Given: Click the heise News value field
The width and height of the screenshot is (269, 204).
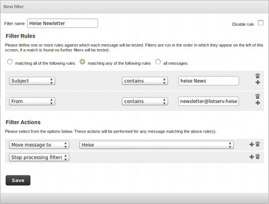Looking at the screenshot, I should click(x=208, y=81).
